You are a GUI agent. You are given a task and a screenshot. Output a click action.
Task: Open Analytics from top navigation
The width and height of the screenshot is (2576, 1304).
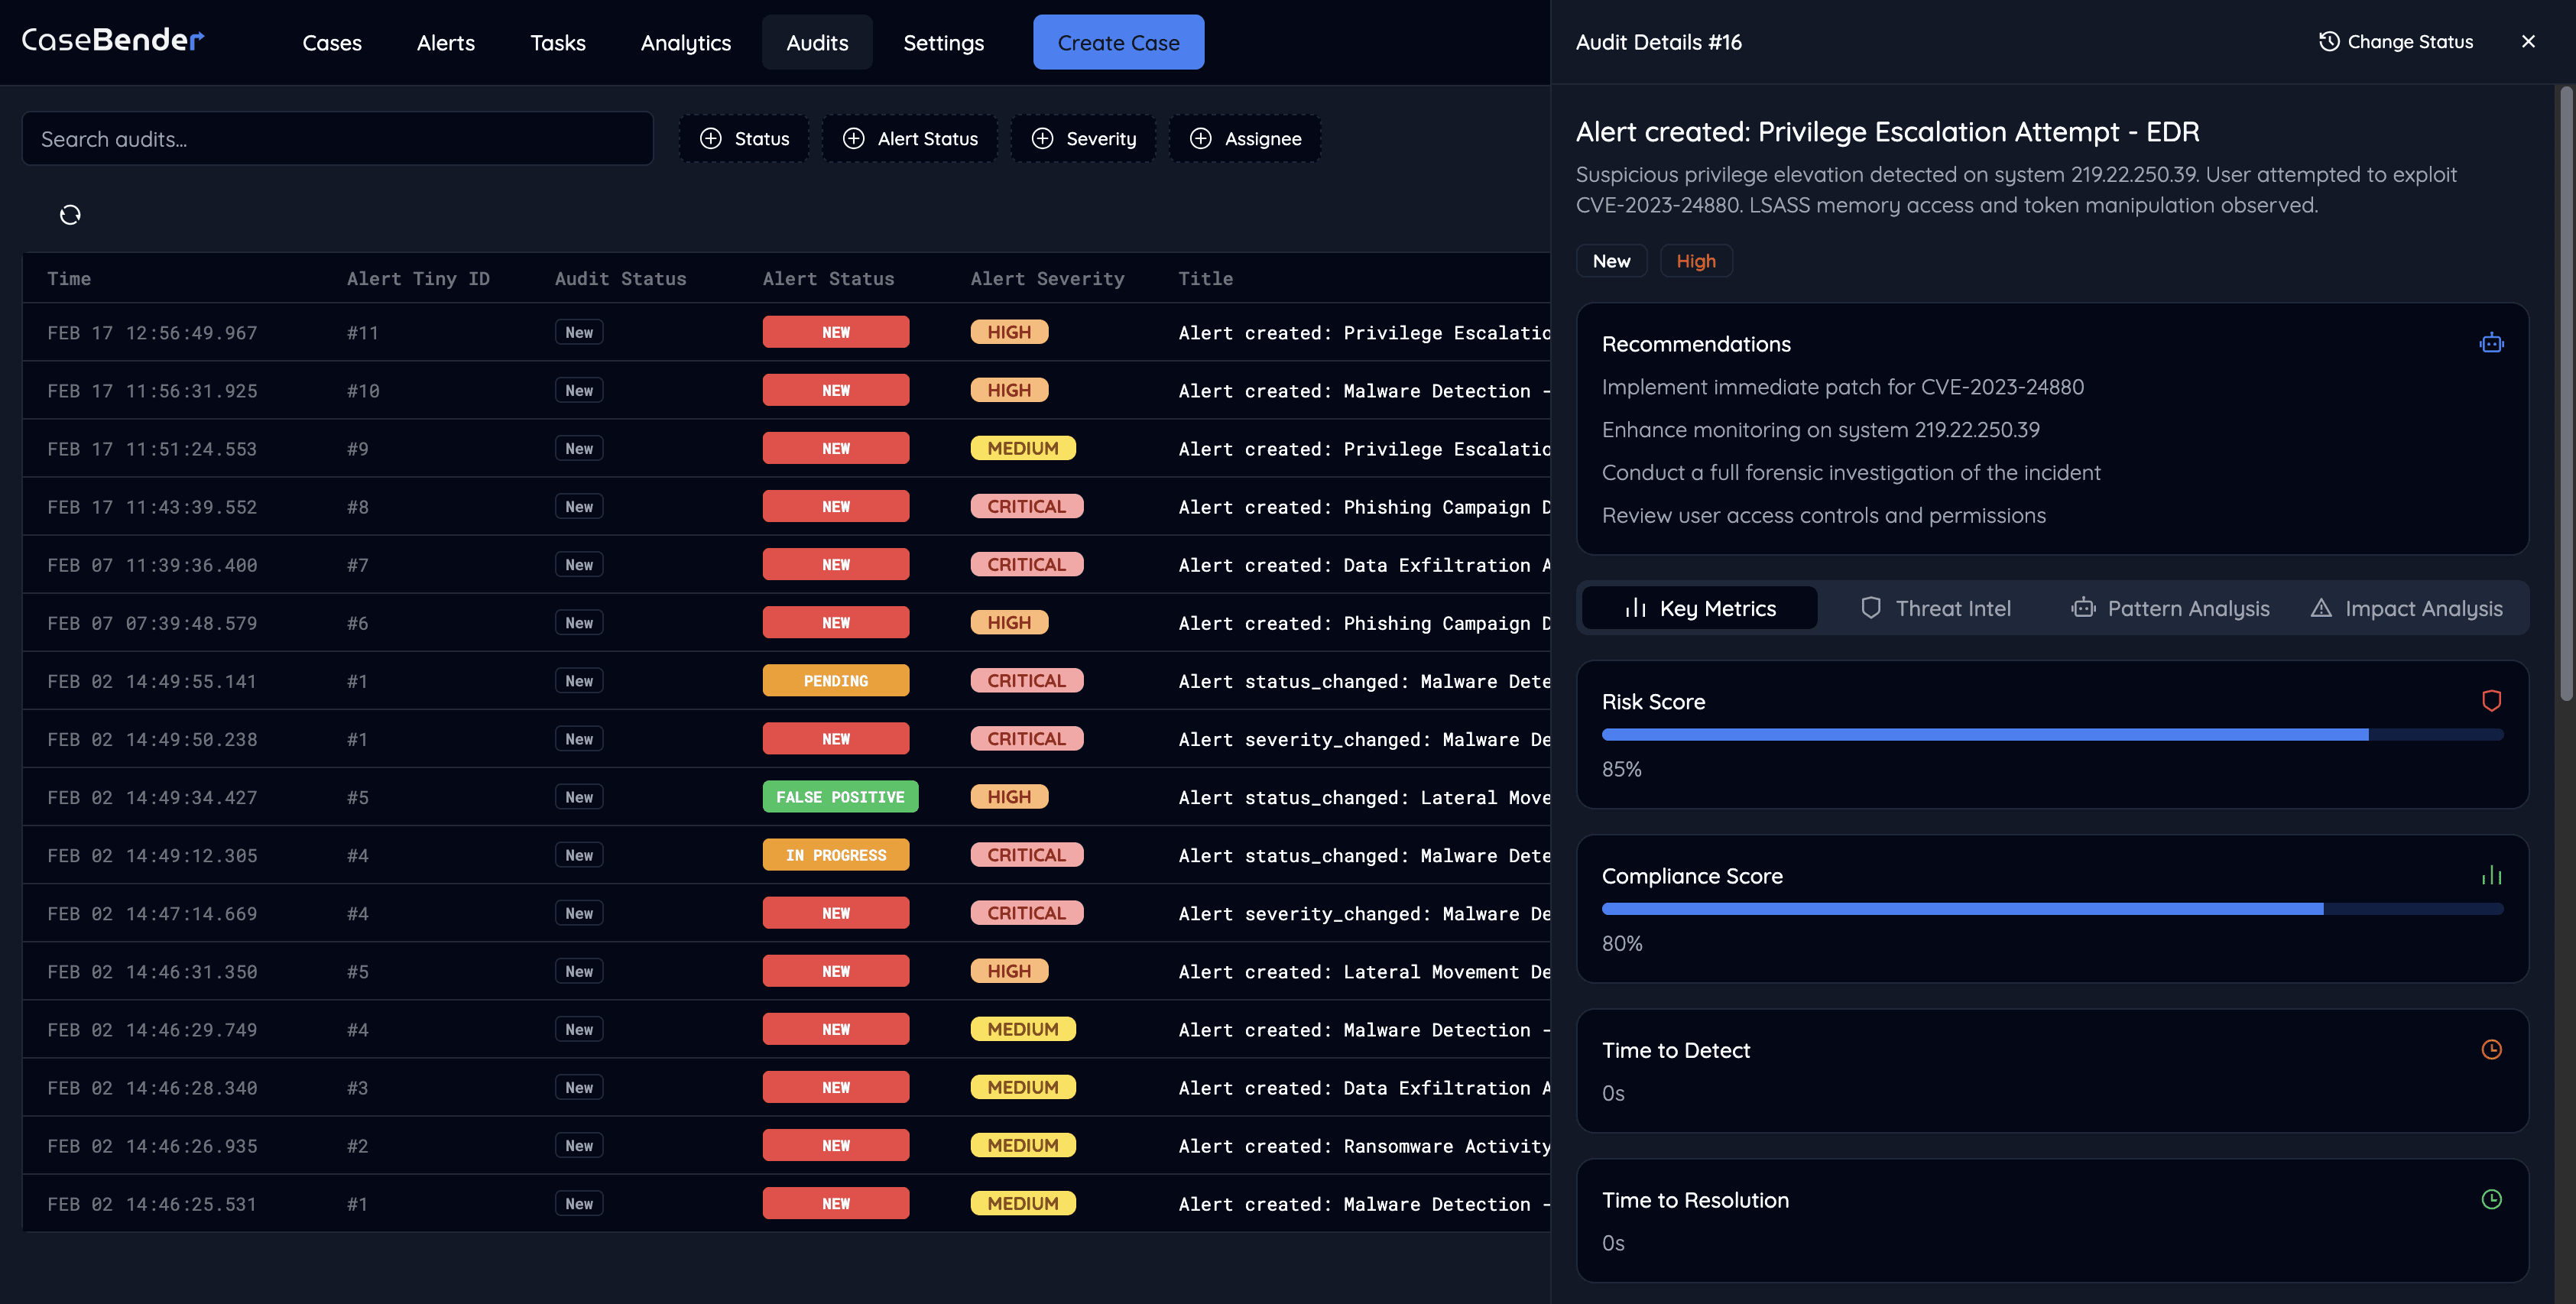(686, 43)
